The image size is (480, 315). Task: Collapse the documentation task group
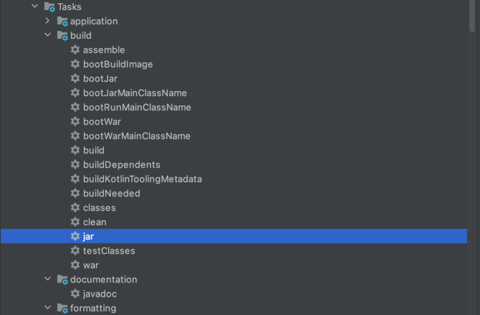point(48,279)
